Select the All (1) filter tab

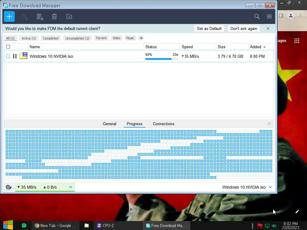[10, 38]
